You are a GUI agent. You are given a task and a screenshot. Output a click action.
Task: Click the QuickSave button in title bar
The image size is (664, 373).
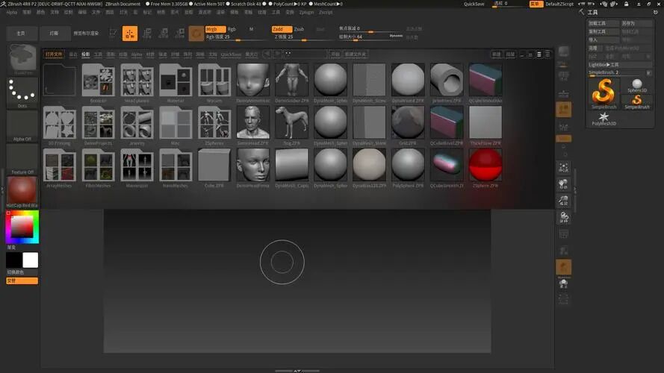coord(474,4)
